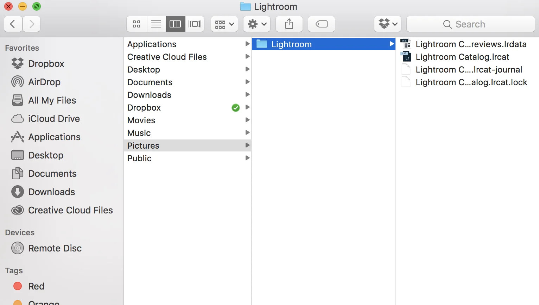Select Dropbox folder in first column
Screen dimensions: 539x305
188,107
